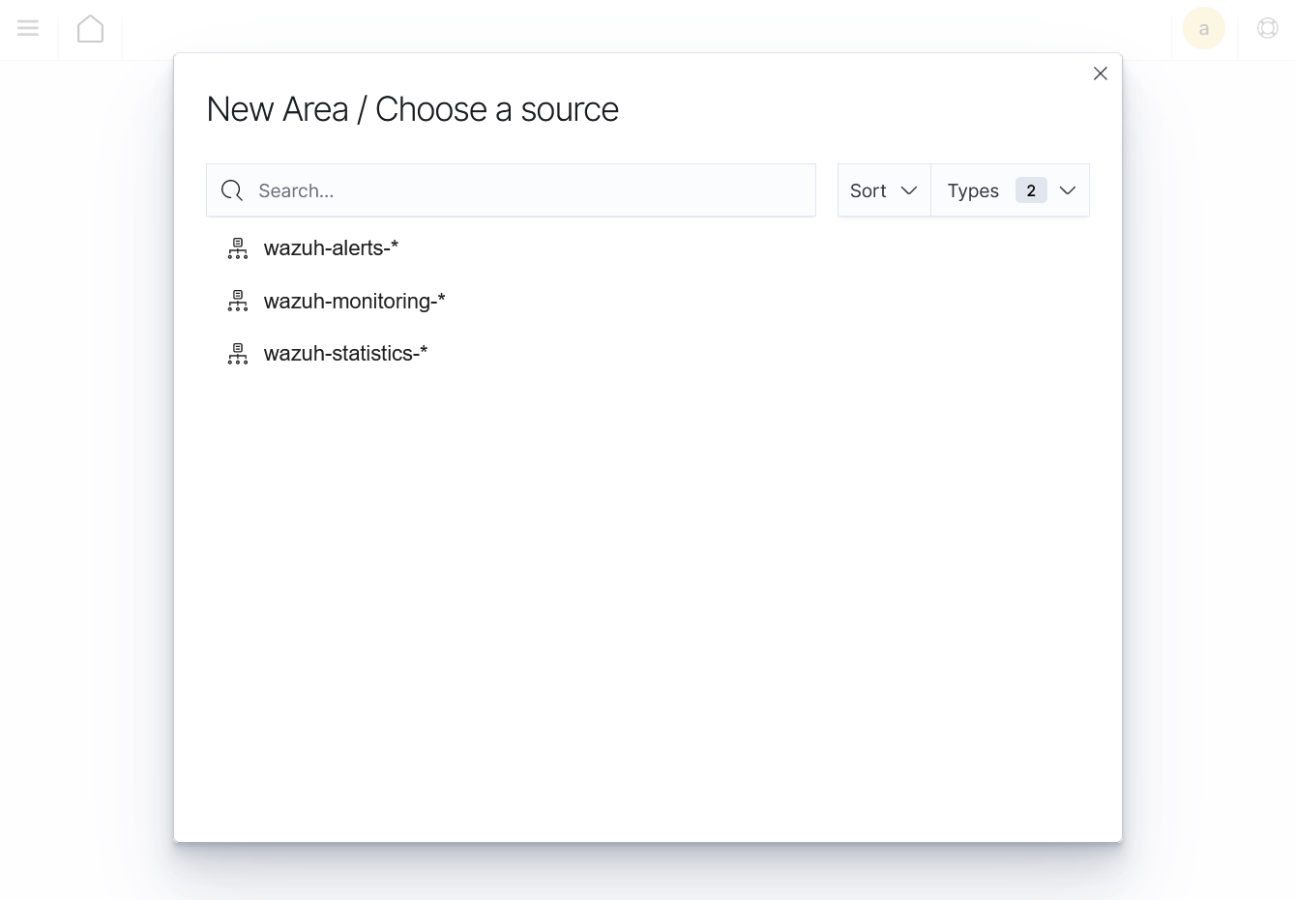Click the magnifier icon in search box
The width and height of the screenshot is (1295, 900).
point(232,190)
